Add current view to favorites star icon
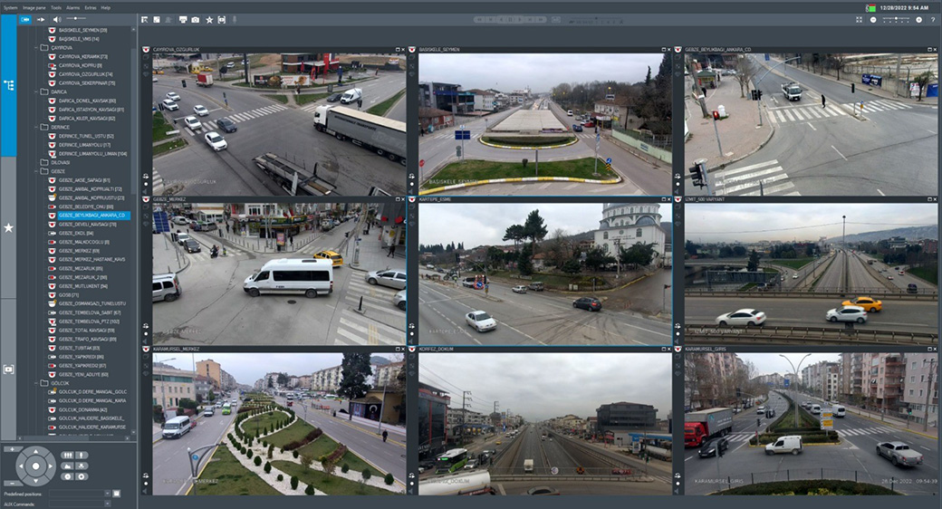Image resolution: width=942 pixels, height=509 pixels. pyautogui.click(x=209, y=19)
